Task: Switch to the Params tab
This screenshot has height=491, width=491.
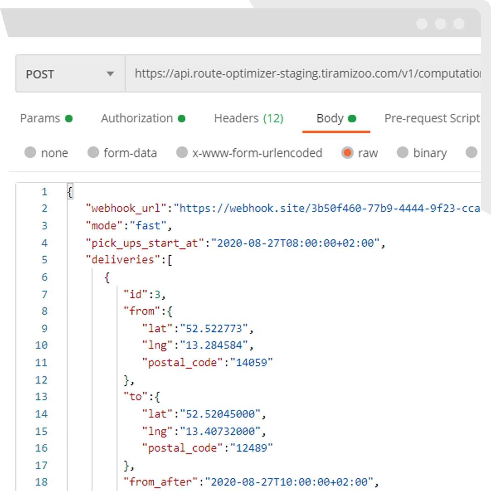Action: point(46,119)
